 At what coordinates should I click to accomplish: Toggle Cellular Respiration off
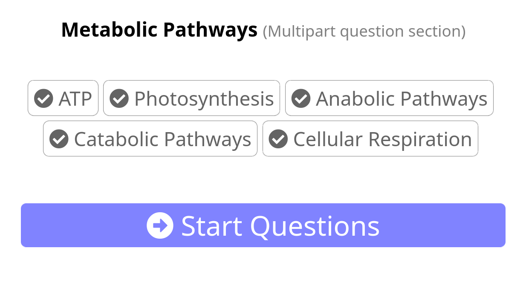coord(370,139)
